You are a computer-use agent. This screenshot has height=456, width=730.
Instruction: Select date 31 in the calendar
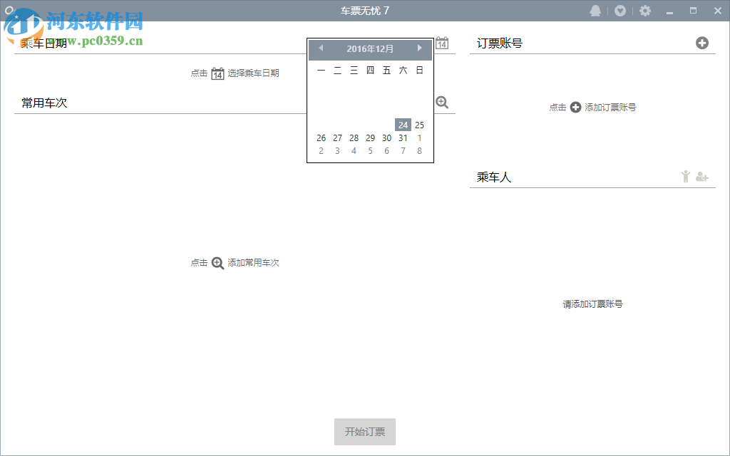[403, 138]
